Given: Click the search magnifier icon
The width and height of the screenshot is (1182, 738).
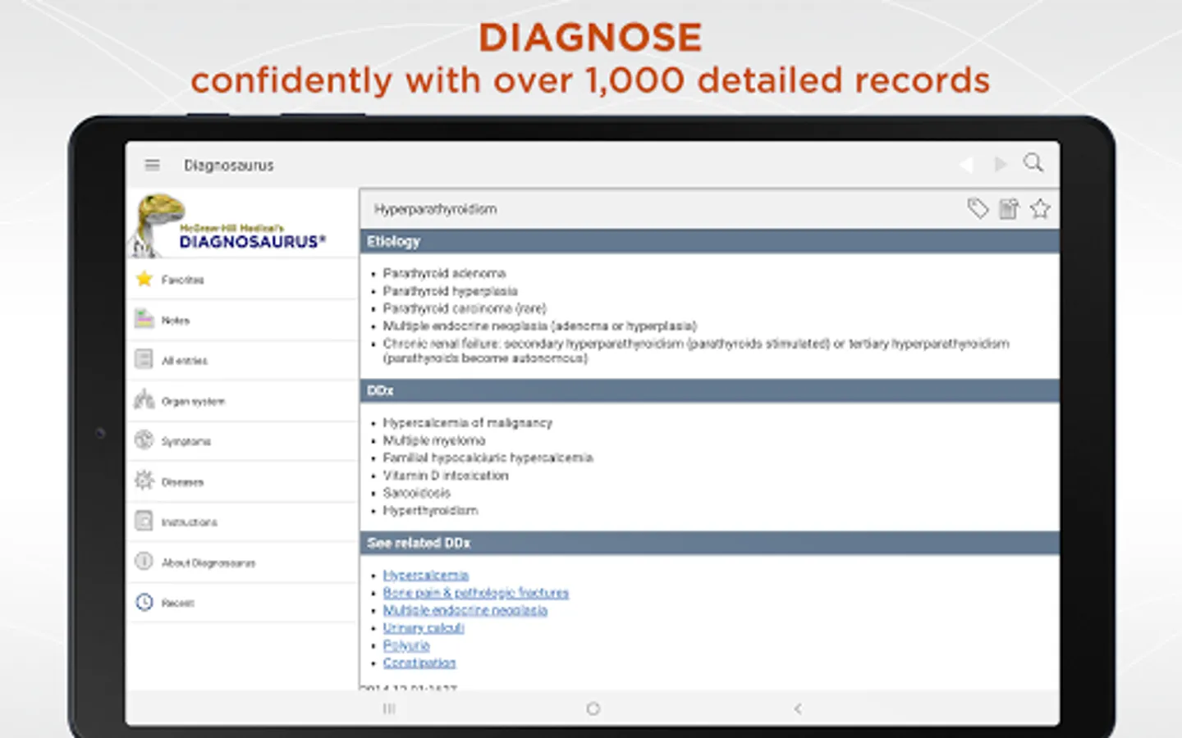Looking at the screenshot, I should click(1033, 162).
